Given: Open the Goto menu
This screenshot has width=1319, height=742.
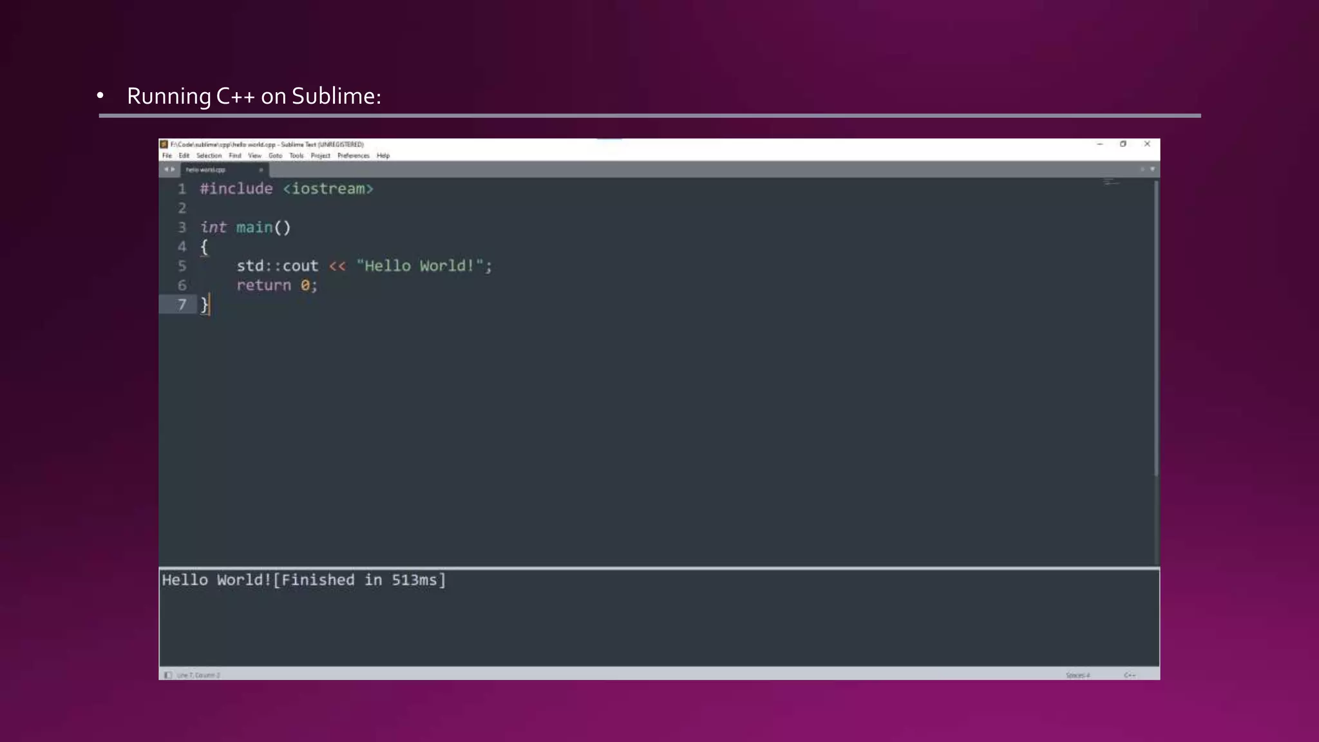Looking at the screenshot, I should pos(276,155).
